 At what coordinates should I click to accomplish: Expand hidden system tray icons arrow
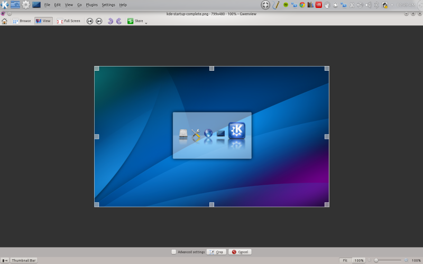pyautogui.click(x=392, y=5)
